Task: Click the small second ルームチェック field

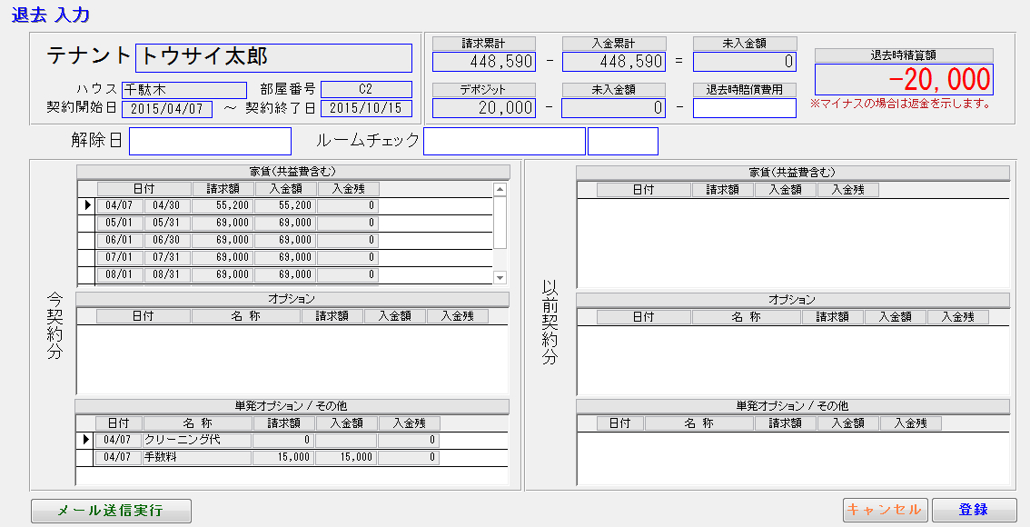Action: [x=622, y=142]
